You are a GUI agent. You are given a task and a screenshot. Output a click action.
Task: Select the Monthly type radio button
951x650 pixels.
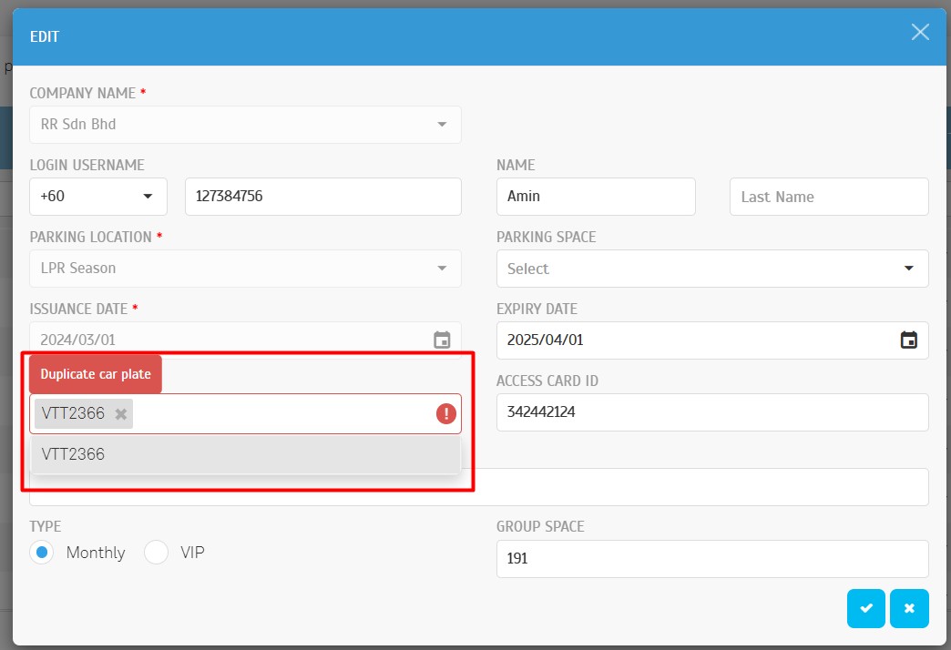pos(42,553)
